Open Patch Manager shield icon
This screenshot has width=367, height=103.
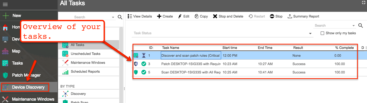tap(5, 75)
